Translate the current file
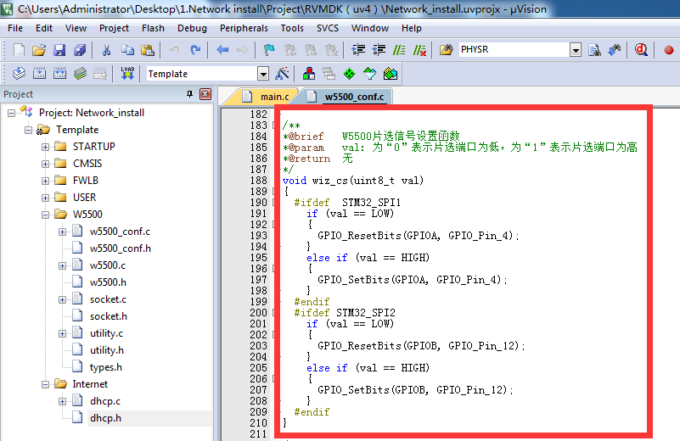 click(x=19, y=74)
